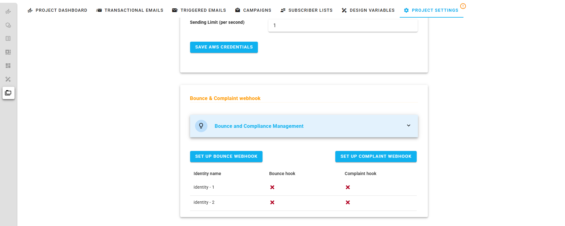Click identity - 2 complaint hook red cross
Image resolution: width=565 pixels, height=226 pixels.
(x=348, y=203)
